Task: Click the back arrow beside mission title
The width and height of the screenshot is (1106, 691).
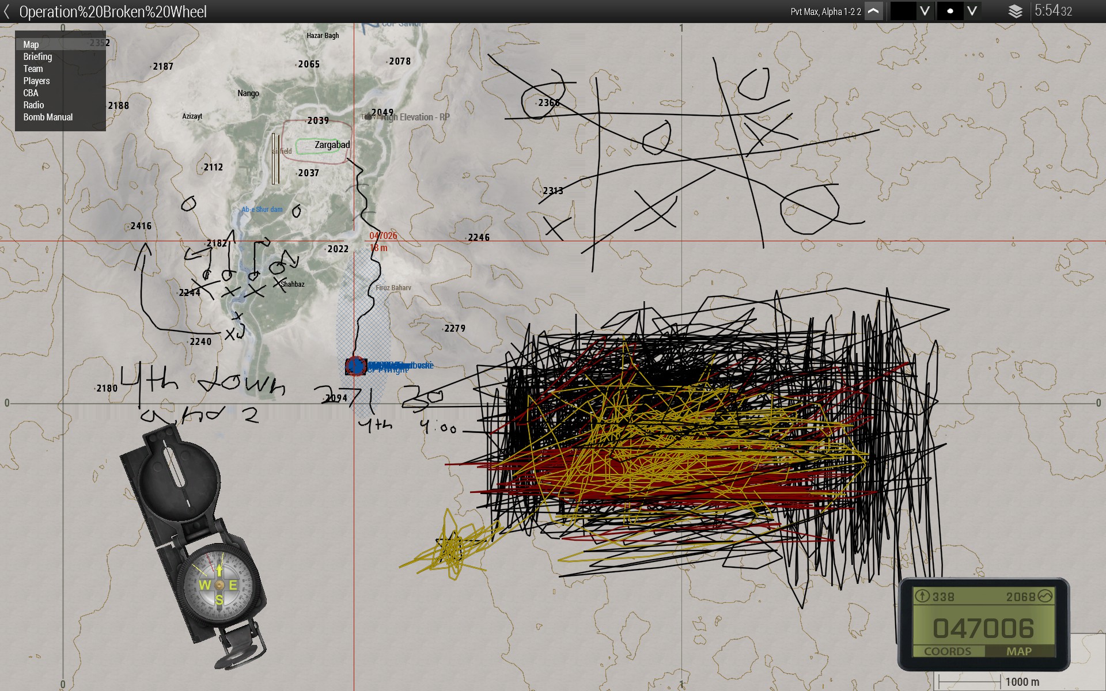Action: 7,12
